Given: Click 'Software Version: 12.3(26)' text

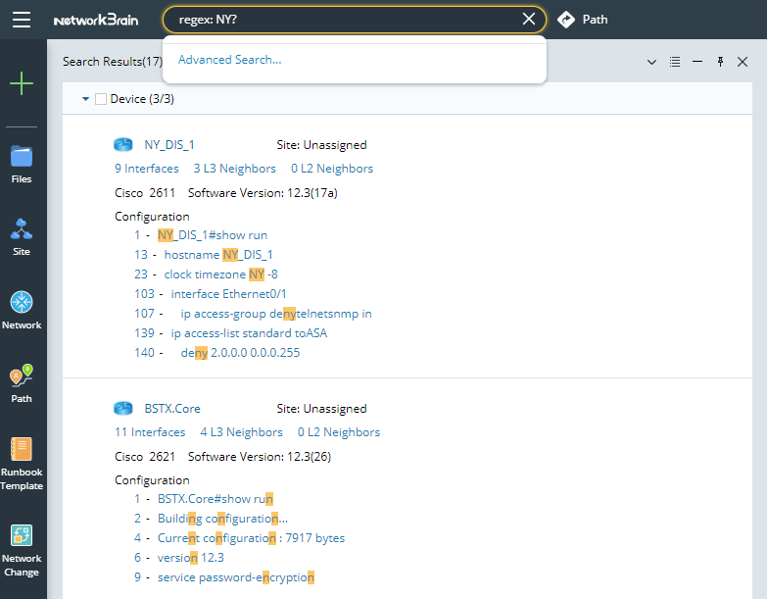Looking at the screenshot, I should [x=260, y=457].
